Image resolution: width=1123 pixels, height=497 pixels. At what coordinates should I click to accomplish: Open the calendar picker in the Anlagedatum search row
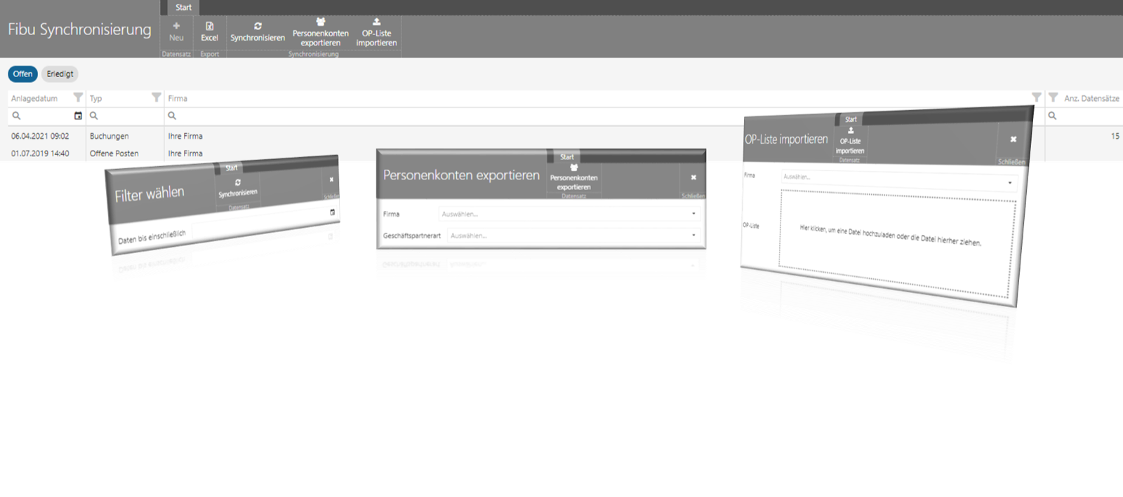(x=78, y=116)
